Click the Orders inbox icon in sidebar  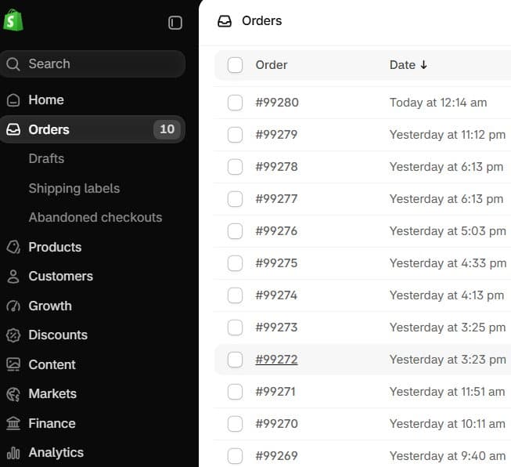coord(13,129)
